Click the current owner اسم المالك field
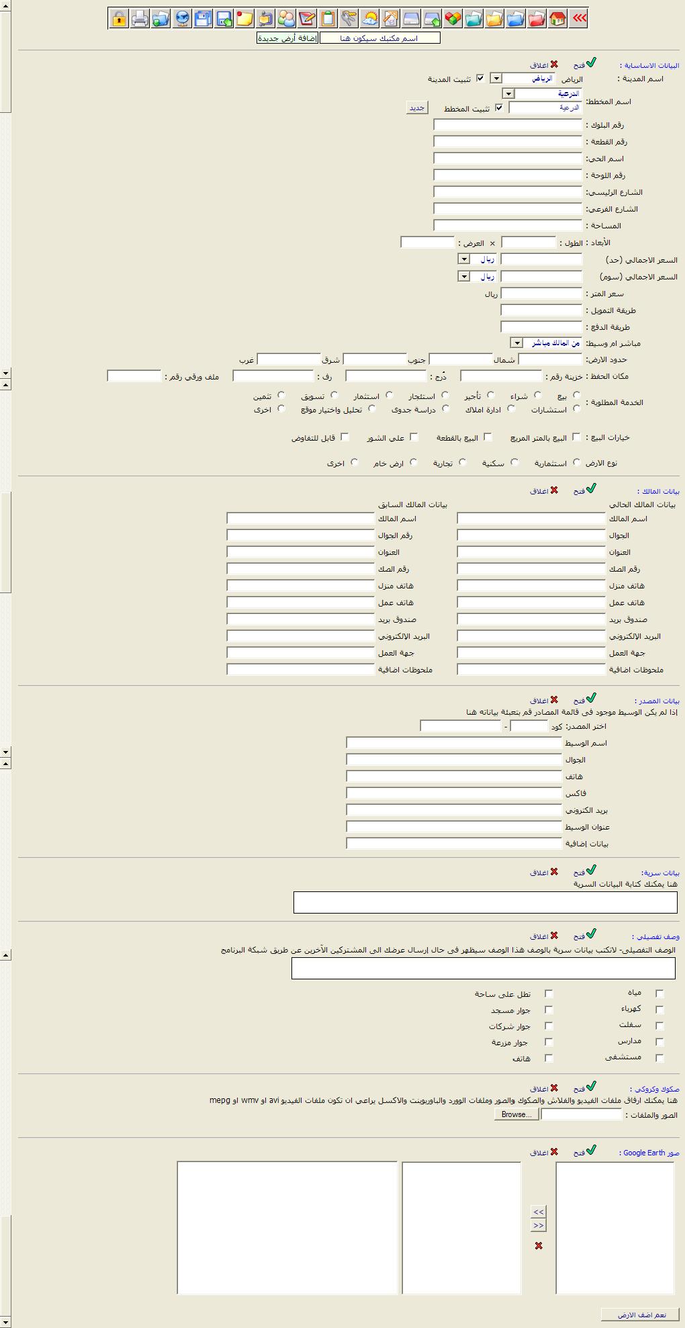685x1328 pixels. pos(531,519)
